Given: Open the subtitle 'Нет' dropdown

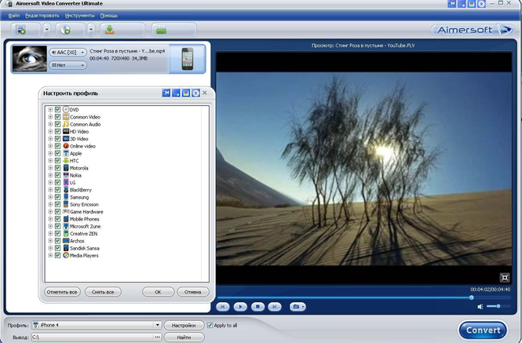Looking at the screenshot, I should click(x=68, y=65).
